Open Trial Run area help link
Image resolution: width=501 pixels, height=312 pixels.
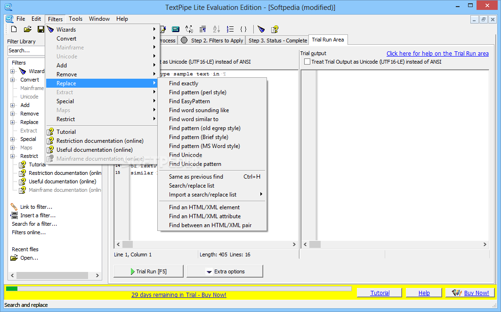pos(437,53)
